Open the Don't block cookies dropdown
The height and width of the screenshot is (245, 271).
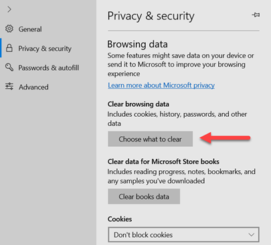click(183, 234)
